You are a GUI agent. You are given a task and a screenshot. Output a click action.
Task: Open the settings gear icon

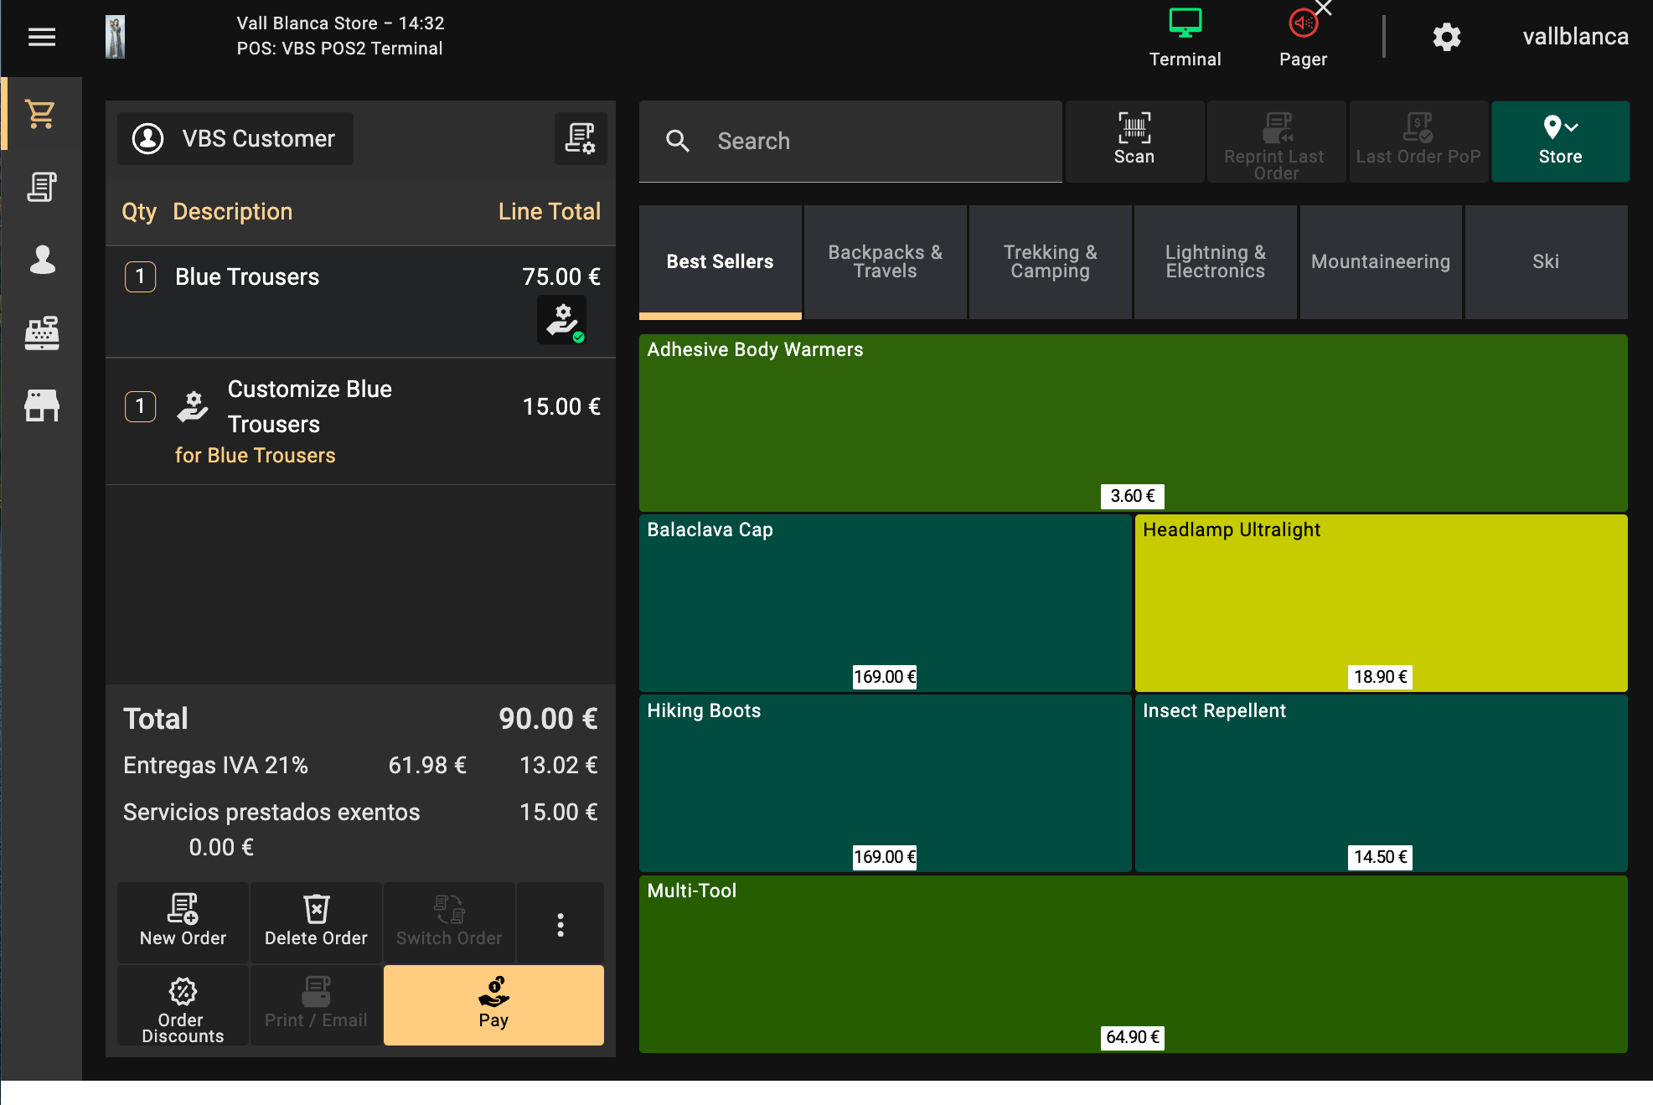pos(1446,37)
